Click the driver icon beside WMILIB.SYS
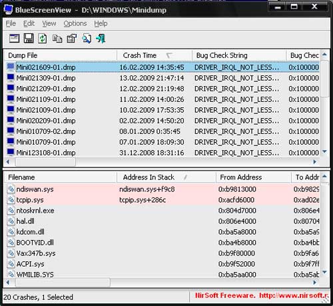The height and width of the screenshot is (306, 333). point(11,274)
